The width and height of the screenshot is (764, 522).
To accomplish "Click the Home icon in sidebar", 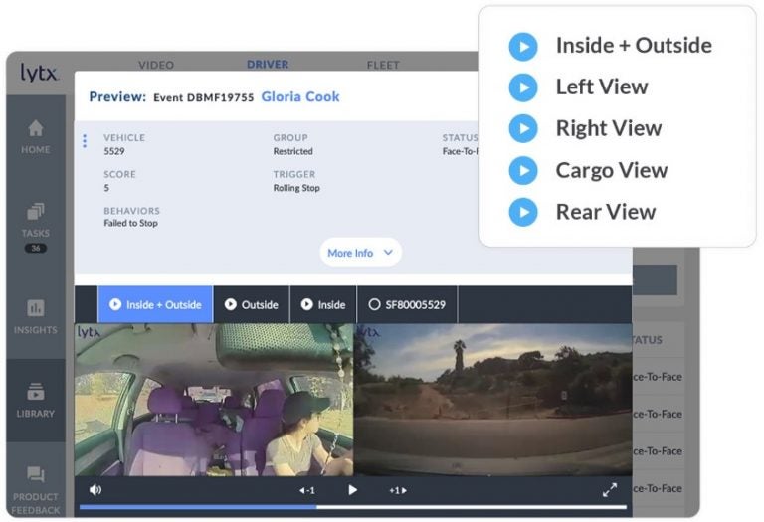I will pos(36,128).
